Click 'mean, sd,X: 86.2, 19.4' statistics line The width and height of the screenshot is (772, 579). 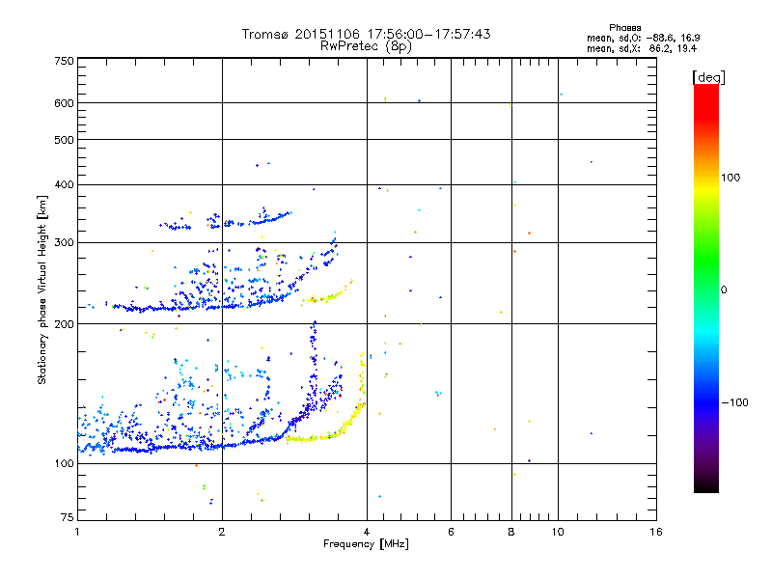pos(642,48)
